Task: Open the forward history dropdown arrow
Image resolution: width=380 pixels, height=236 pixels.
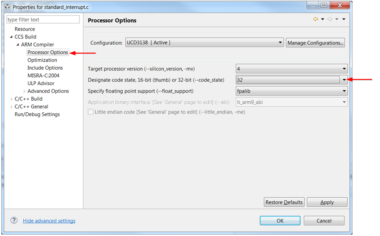Action: pyautogui.click(x=337, y=19)
